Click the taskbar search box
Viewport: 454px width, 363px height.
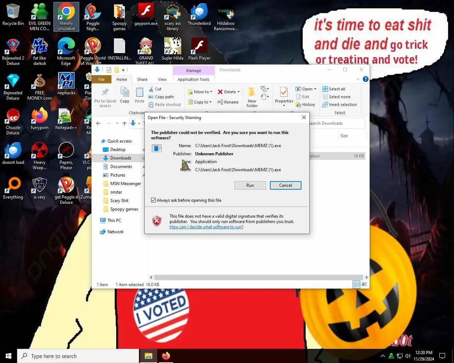click(x=78, y=356)
